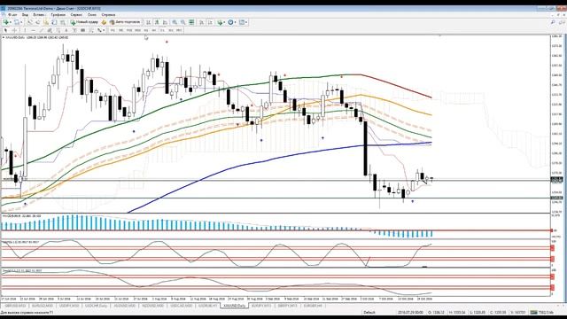Open the Окно menu
Viewport: 567px width, 319px height.
click(x=92, y=15)
